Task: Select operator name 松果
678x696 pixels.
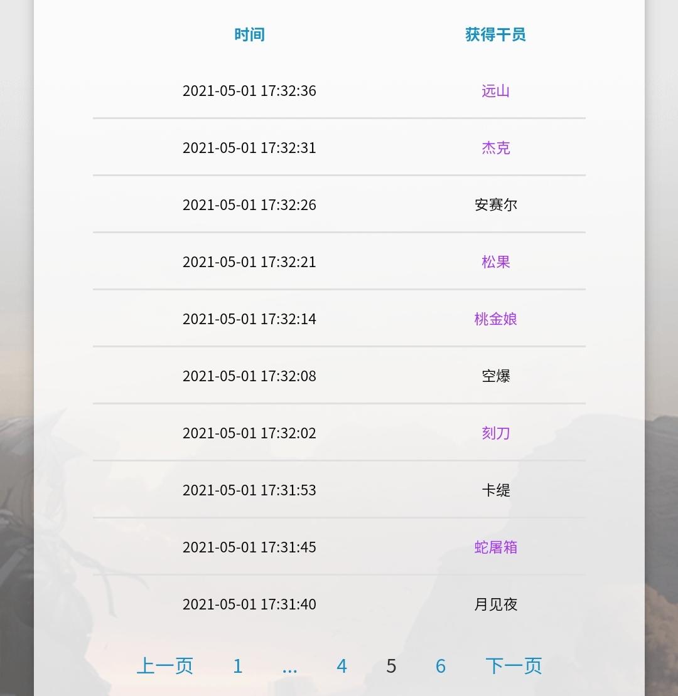Action: click(495, 261)
